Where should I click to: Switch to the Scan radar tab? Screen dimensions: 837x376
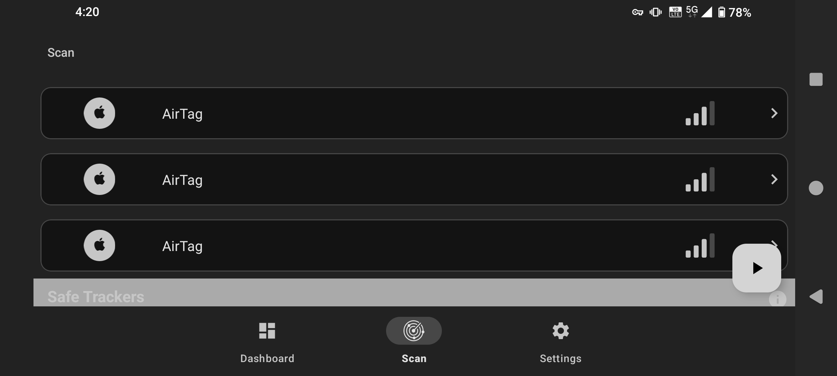[x=414, y=331]
